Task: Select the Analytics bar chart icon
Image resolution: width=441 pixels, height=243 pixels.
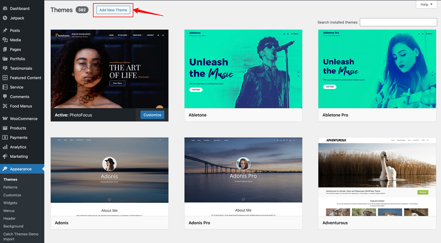Action: pos(5,147)
